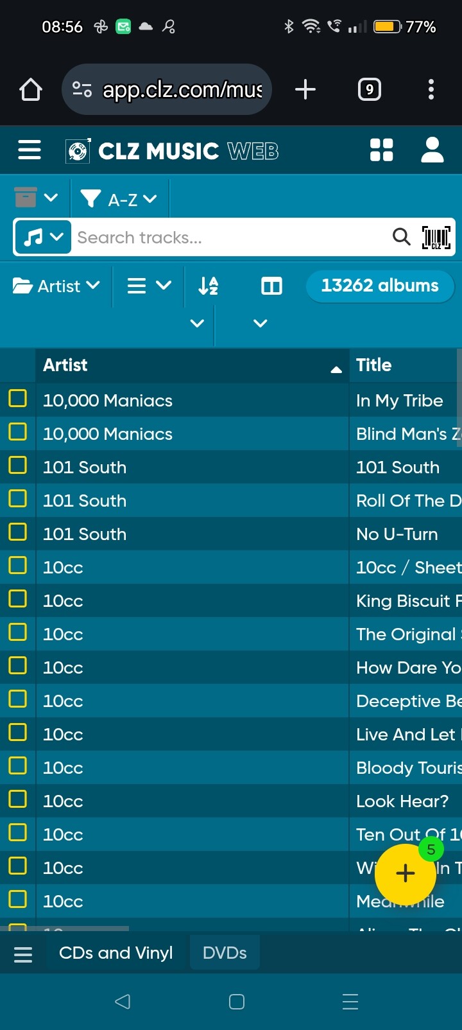Select the CDs and Vinyl tab
462x1030 pixels.
(x=116, y=953)
